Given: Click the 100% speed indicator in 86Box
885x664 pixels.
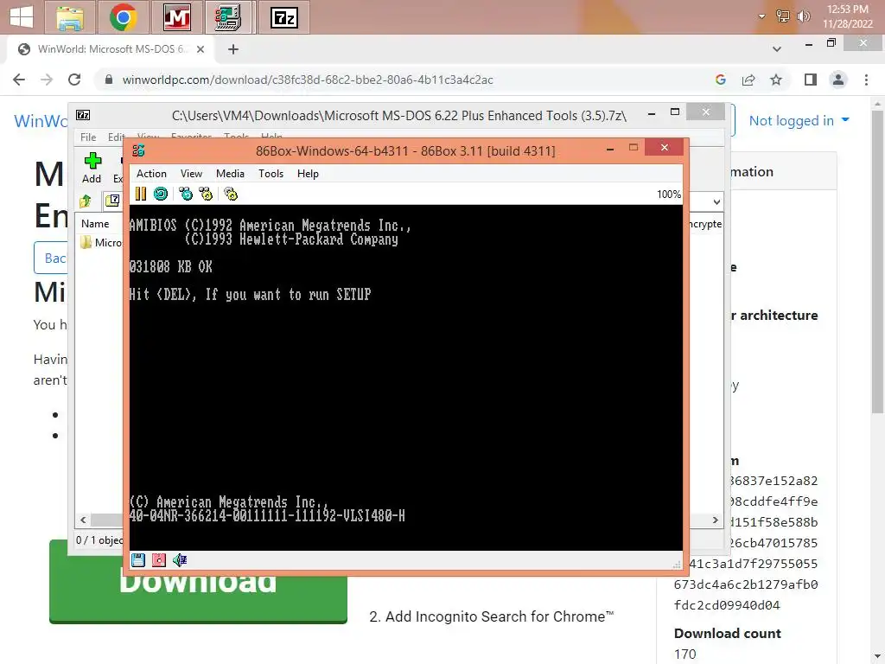Looking at the screenshot, I should pyautogui.click(x=669, y=195).
